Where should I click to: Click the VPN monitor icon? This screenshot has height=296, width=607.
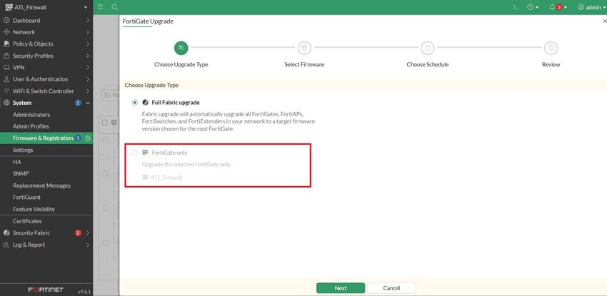[x=6, y=67]
